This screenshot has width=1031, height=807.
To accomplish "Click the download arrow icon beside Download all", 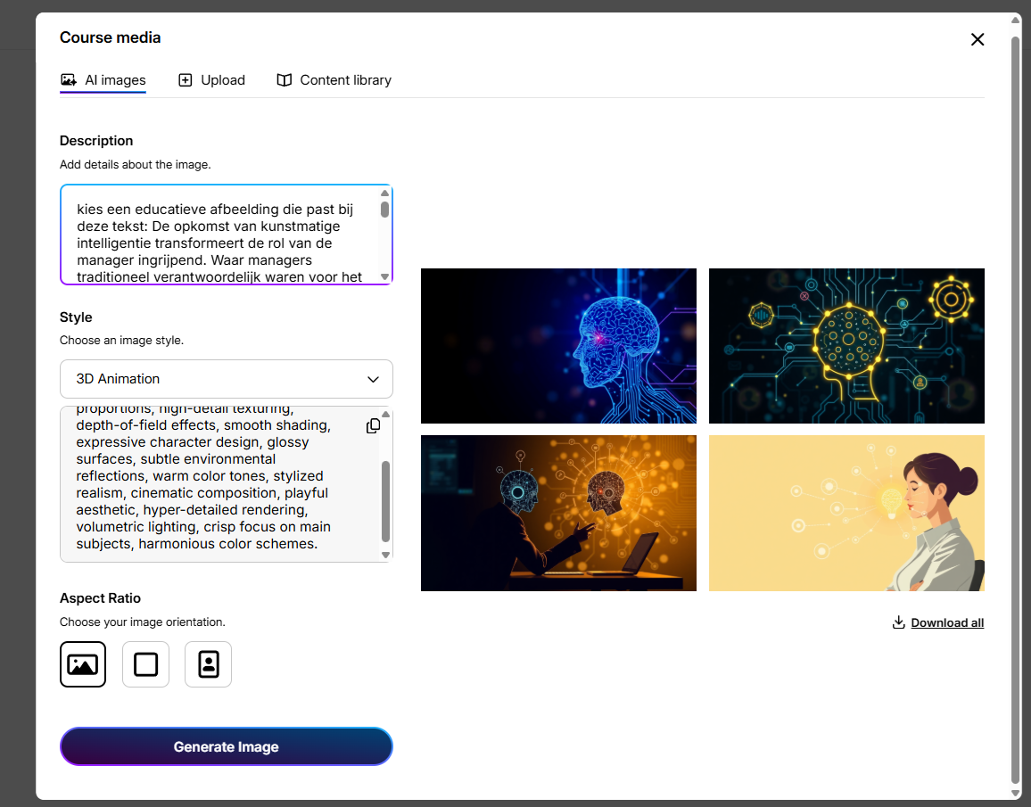I will pyautogui.click(x=899, y=622).
